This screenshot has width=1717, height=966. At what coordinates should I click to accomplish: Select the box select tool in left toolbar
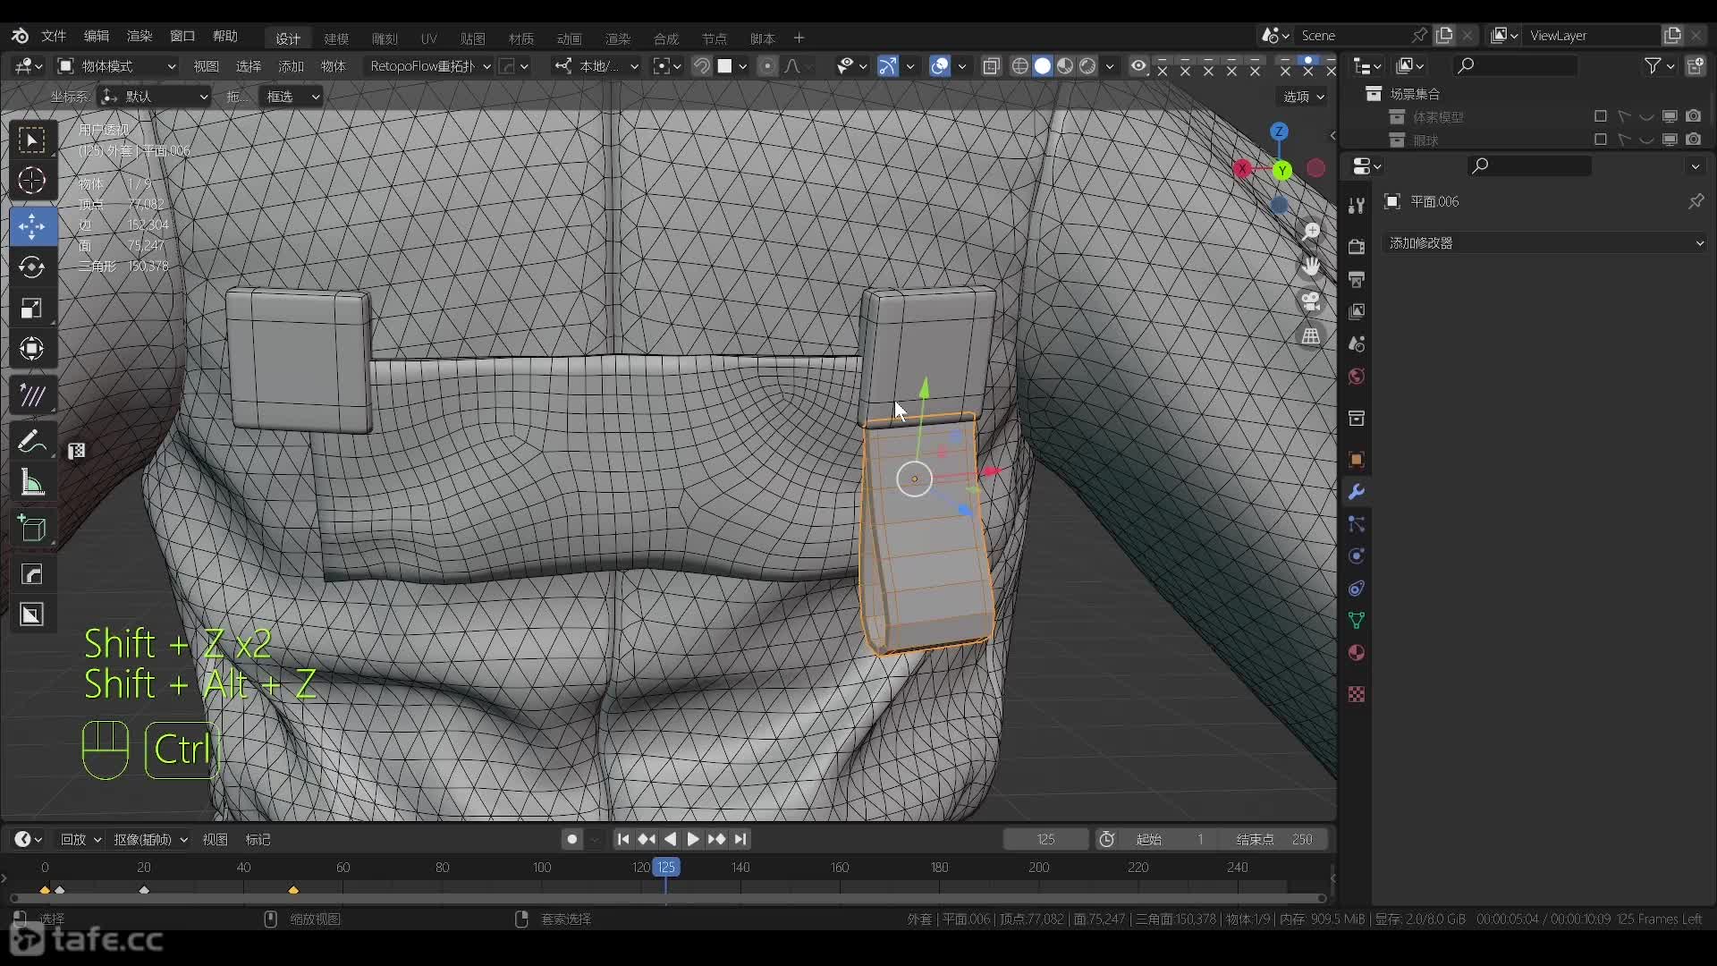click(32, 140)
